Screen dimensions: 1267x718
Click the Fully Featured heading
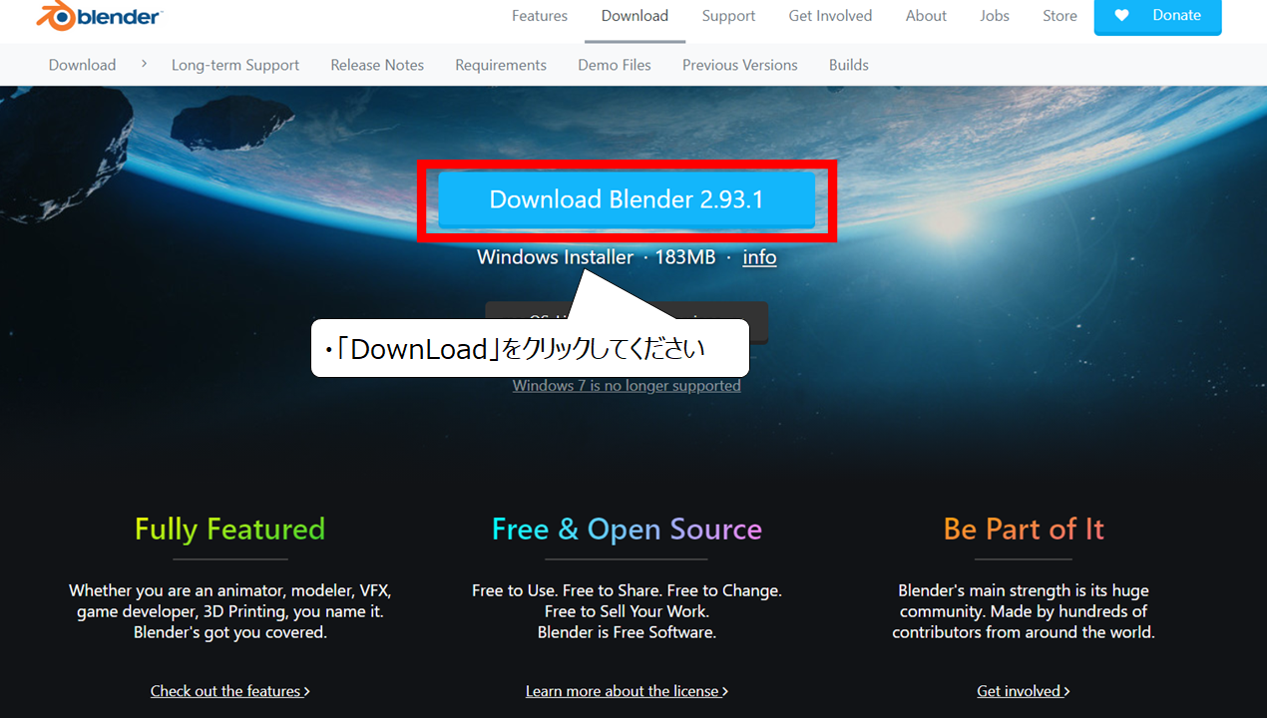[230, 529]
